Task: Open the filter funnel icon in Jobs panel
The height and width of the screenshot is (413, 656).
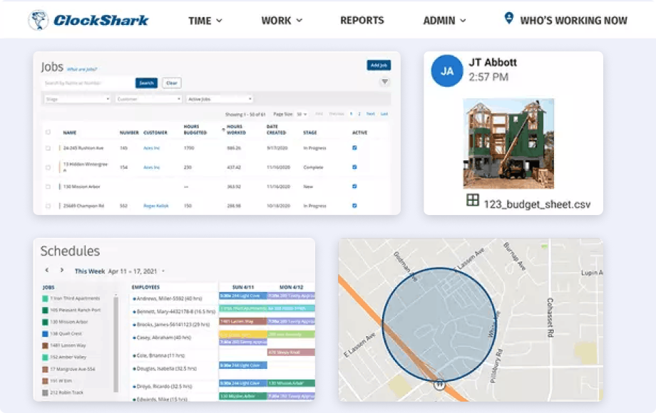Action: [384, 80]
